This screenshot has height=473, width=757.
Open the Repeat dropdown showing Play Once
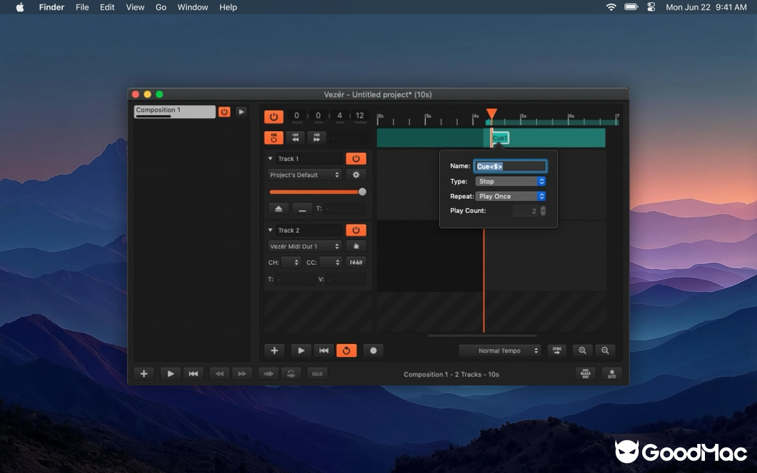pos(510,196)
